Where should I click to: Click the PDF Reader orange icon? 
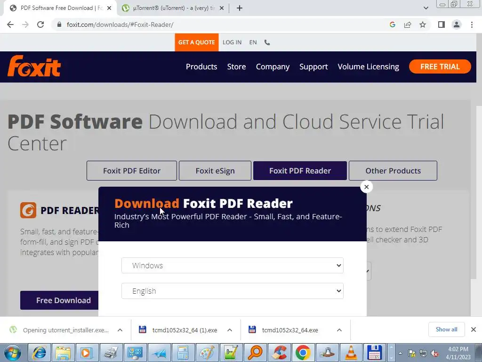[x=28, y=210]
